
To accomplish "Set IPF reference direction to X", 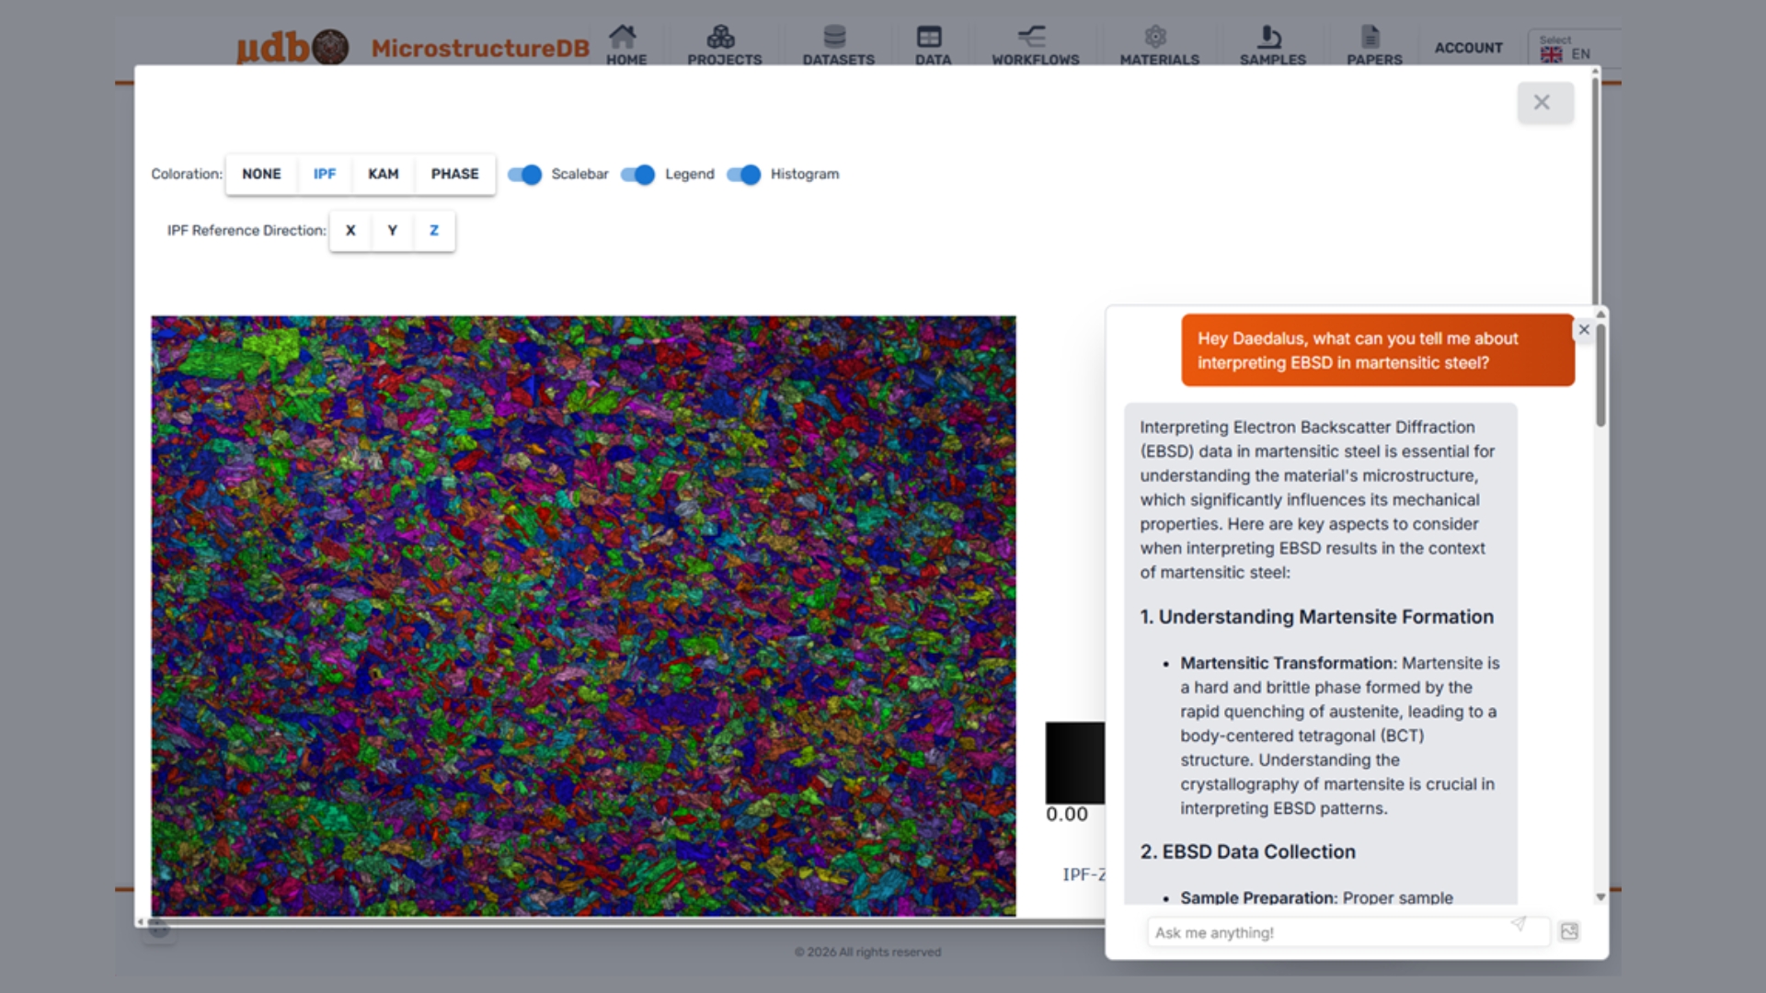I will (x=350, y=231).
